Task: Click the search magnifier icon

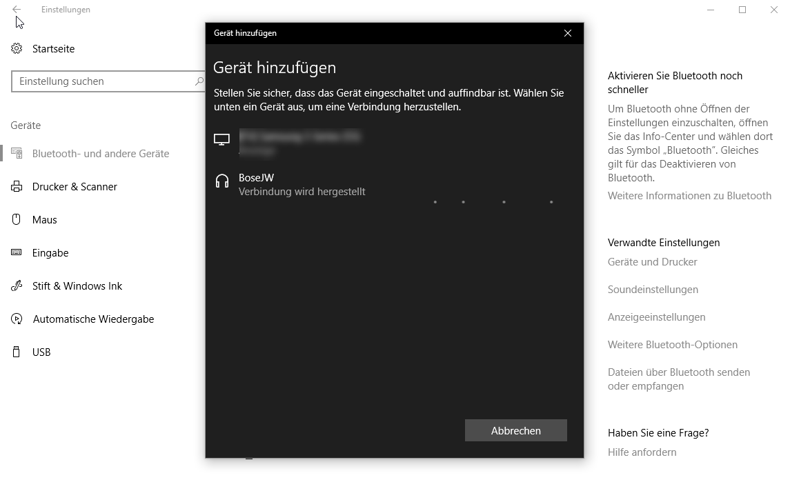Action: coord(199,81)
